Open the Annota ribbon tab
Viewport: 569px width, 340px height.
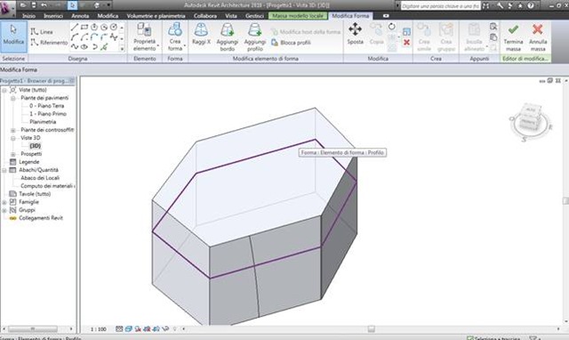80,16
